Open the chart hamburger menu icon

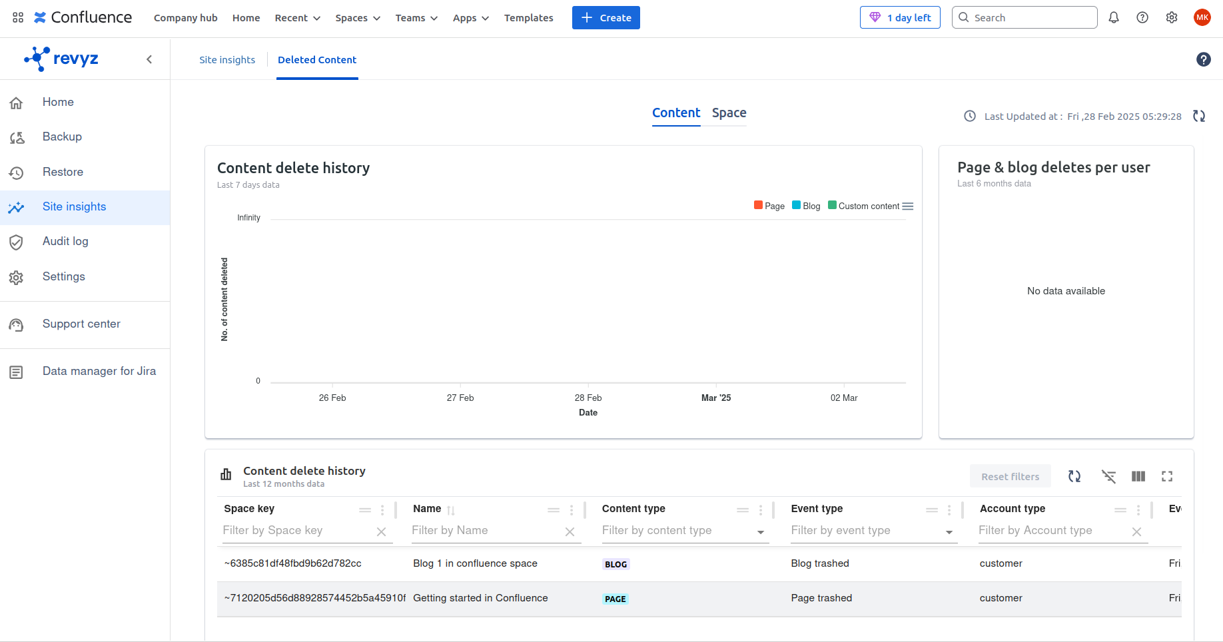coord(908,206)
